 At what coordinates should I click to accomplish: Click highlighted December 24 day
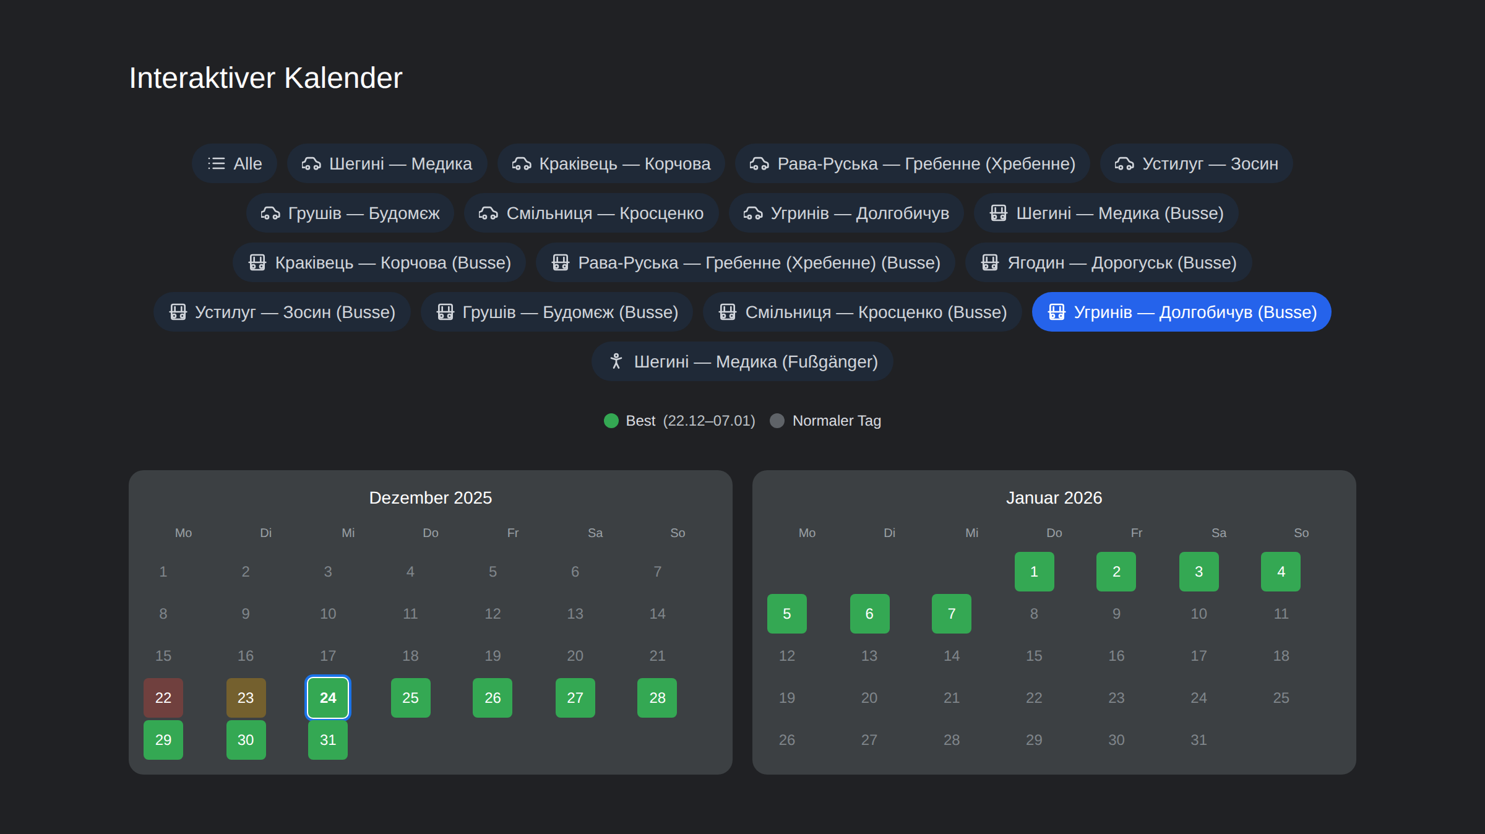point(328,698)
